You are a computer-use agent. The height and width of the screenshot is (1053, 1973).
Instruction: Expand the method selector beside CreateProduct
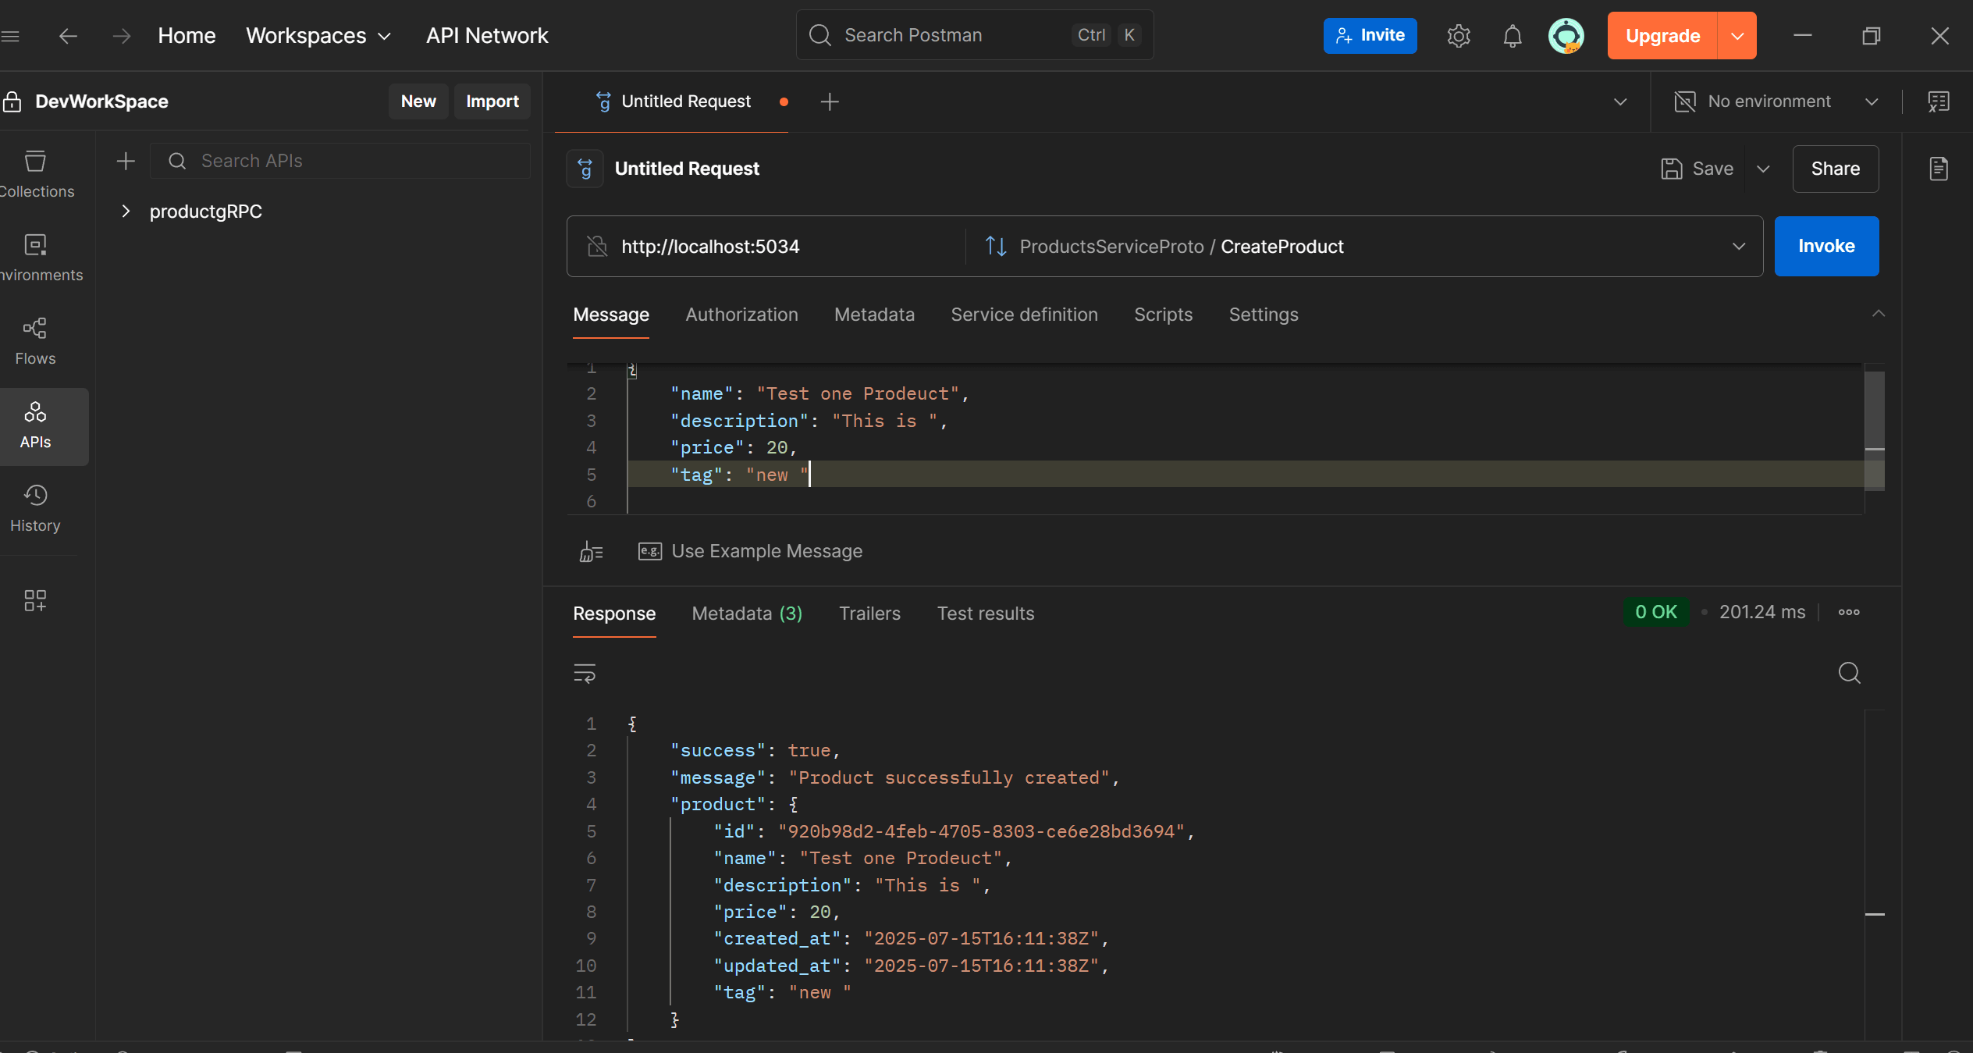point(1739,246)
